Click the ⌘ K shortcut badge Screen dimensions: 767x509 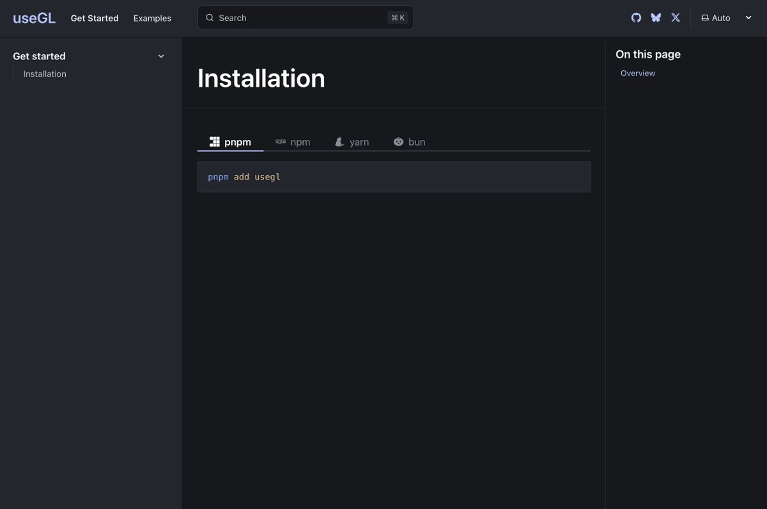point(398,18)
